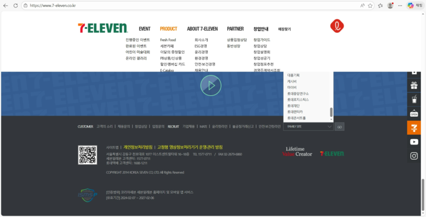Open the PARTNER menu
This screenshot has width=426, height=217.
(x=235, y=29)
